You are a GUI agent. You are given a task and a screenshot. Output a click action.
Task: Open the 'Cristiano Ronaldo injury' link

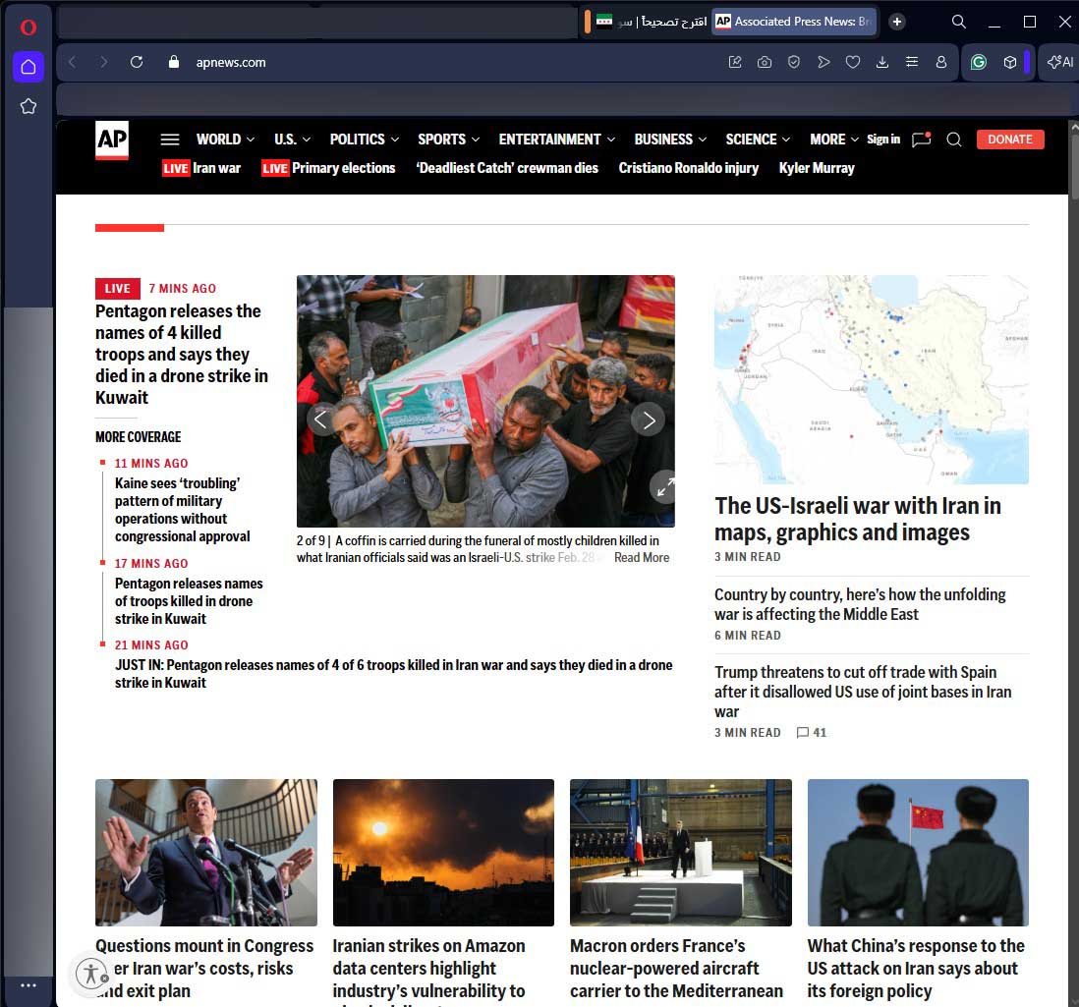pyautogui.click(x=688, y=168)
